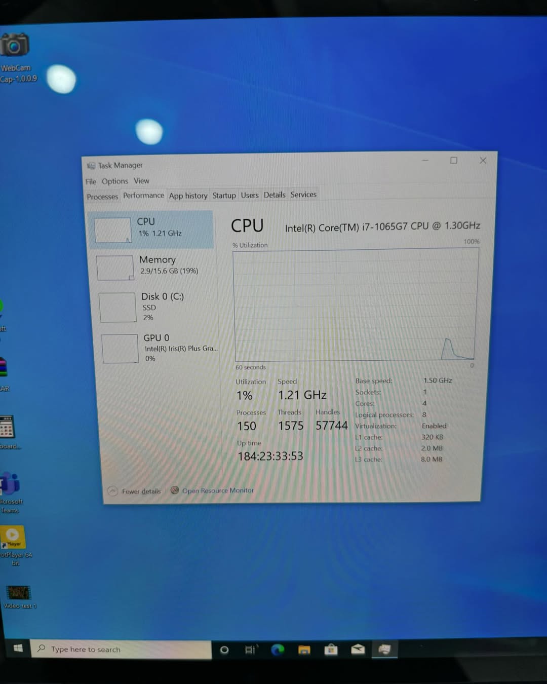Click the Windows Start button

tap(18, 649)
